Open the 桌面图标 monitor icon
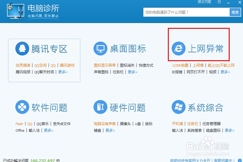Viewport: 243px width, 162px height. point(100,48)
